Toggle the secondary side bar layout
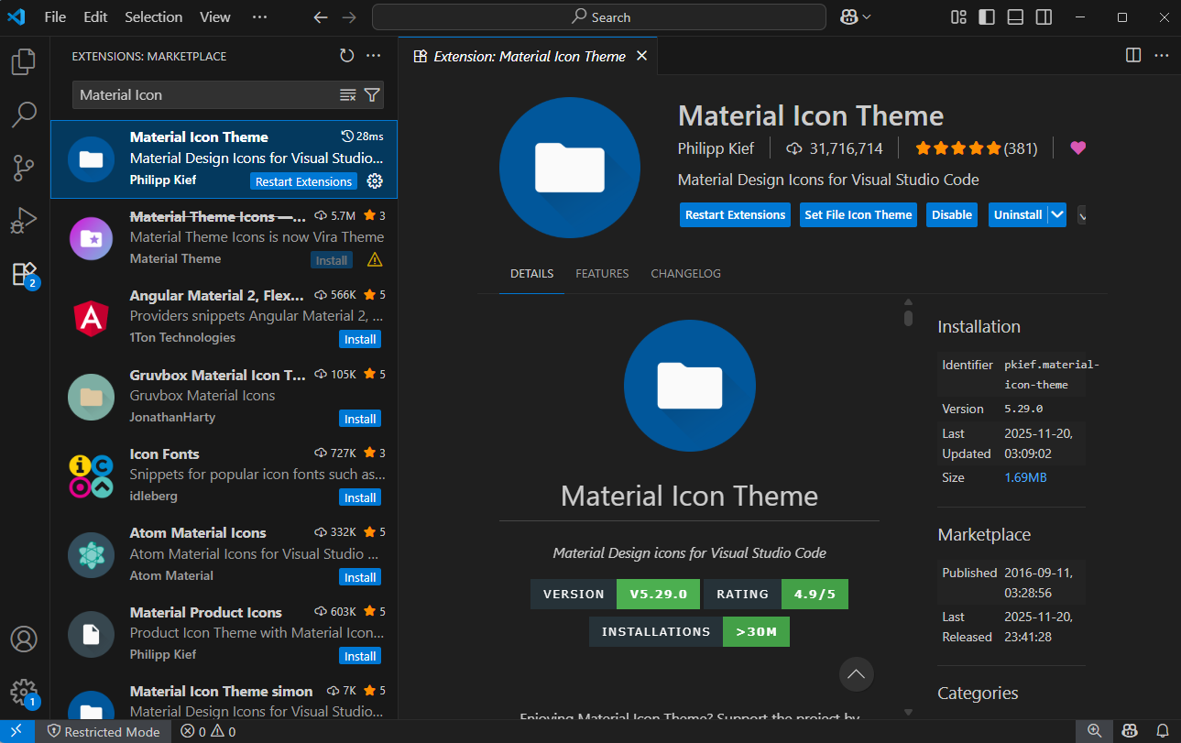This screenshot has width=1181, height=743. [x=1044, y=17]
